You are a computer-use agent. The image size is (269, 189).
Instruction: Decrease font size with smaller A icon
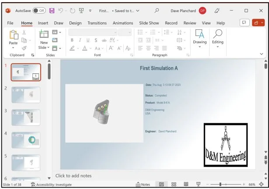pyautogui.click(x=119, y=48)
